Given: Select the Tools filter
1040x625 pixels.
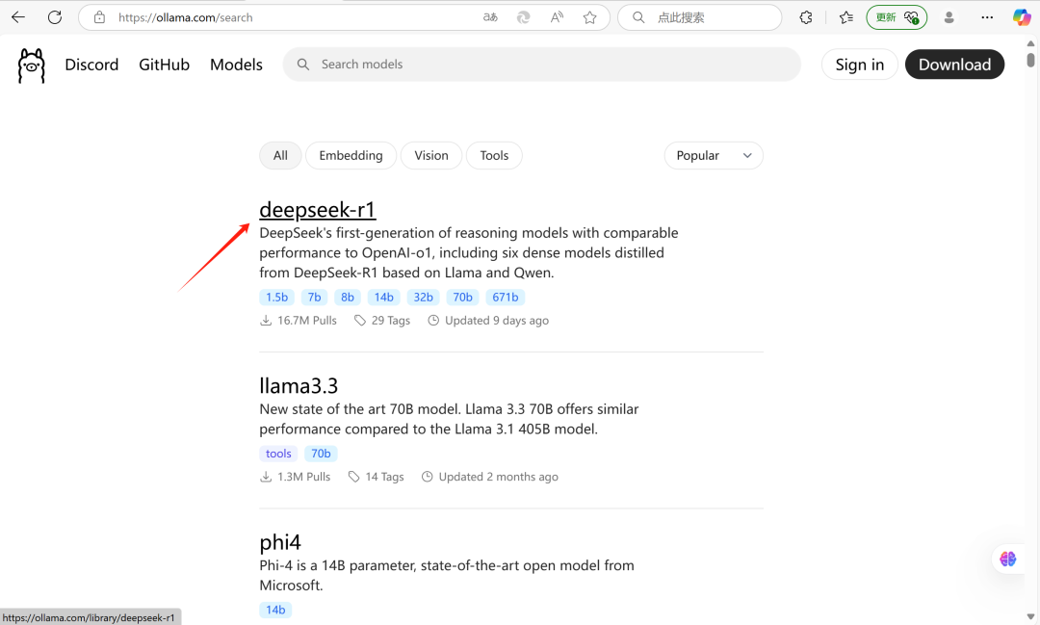Looking at the screenshot, I should point(494,155).
